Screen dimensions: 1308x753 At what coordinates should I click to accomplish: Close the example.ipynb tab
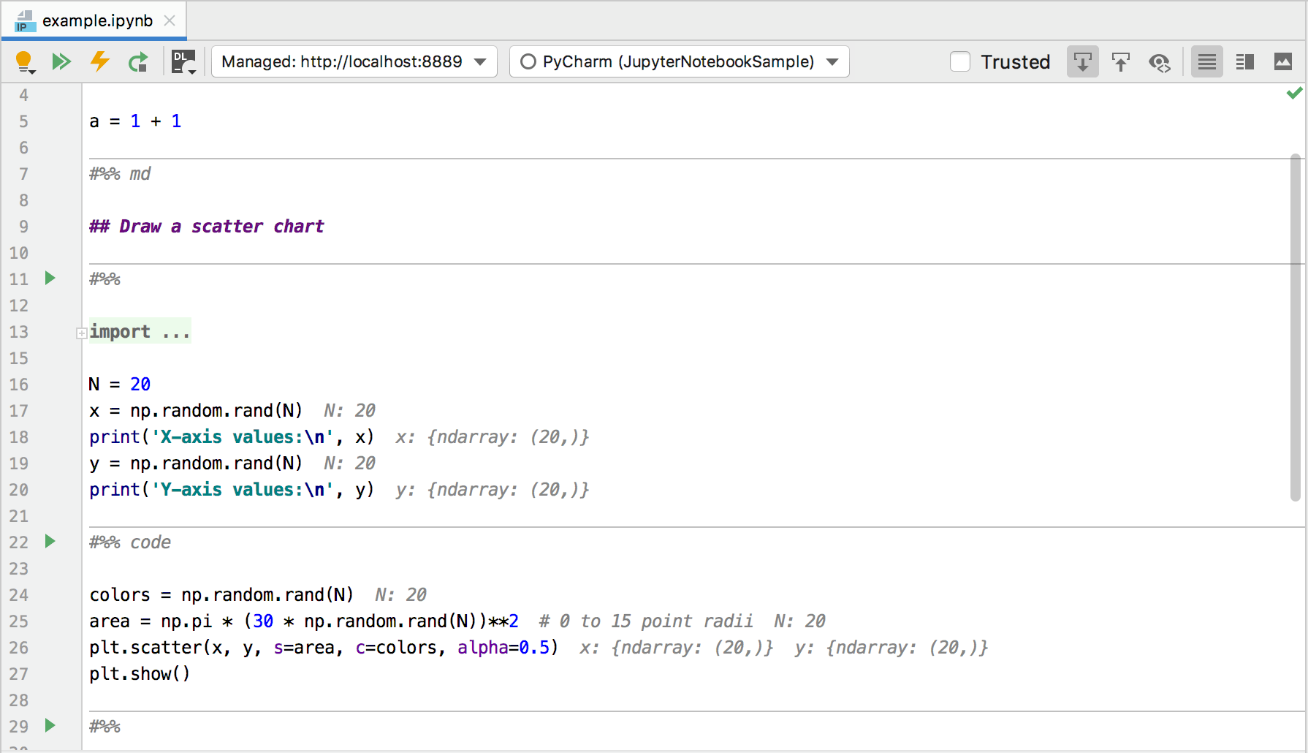tap(170, 20)
